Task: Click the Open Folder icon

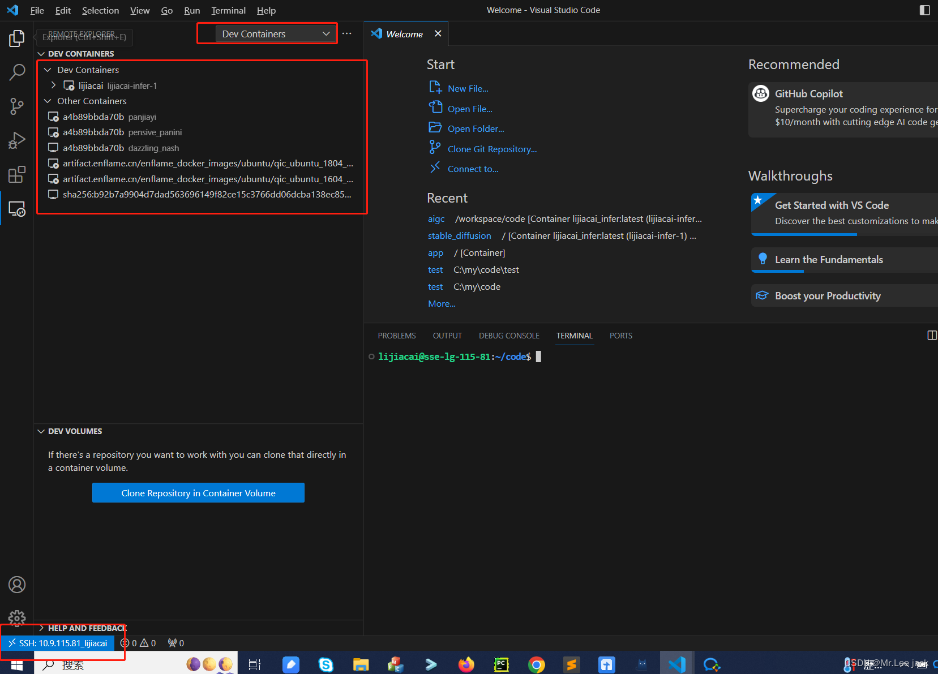Action: click(x=435, y=128)
